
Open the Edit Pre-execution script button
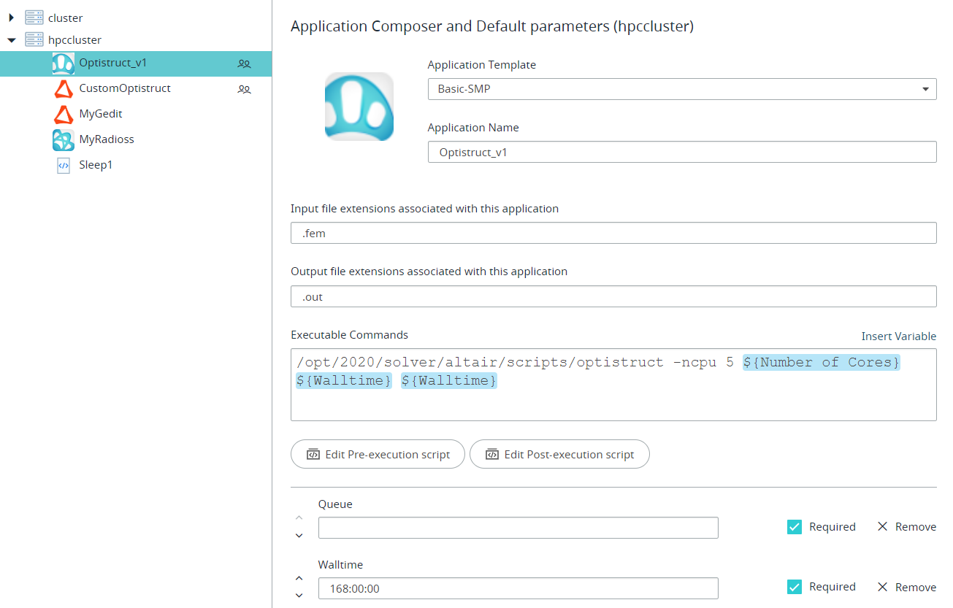[378, 454]
